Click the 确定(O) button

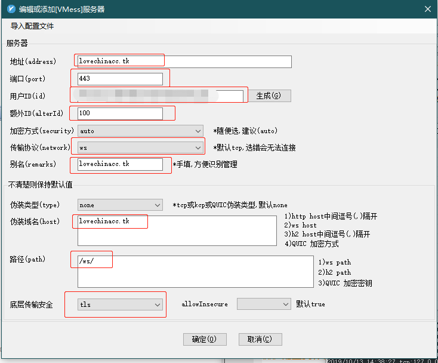pos(205,339)
